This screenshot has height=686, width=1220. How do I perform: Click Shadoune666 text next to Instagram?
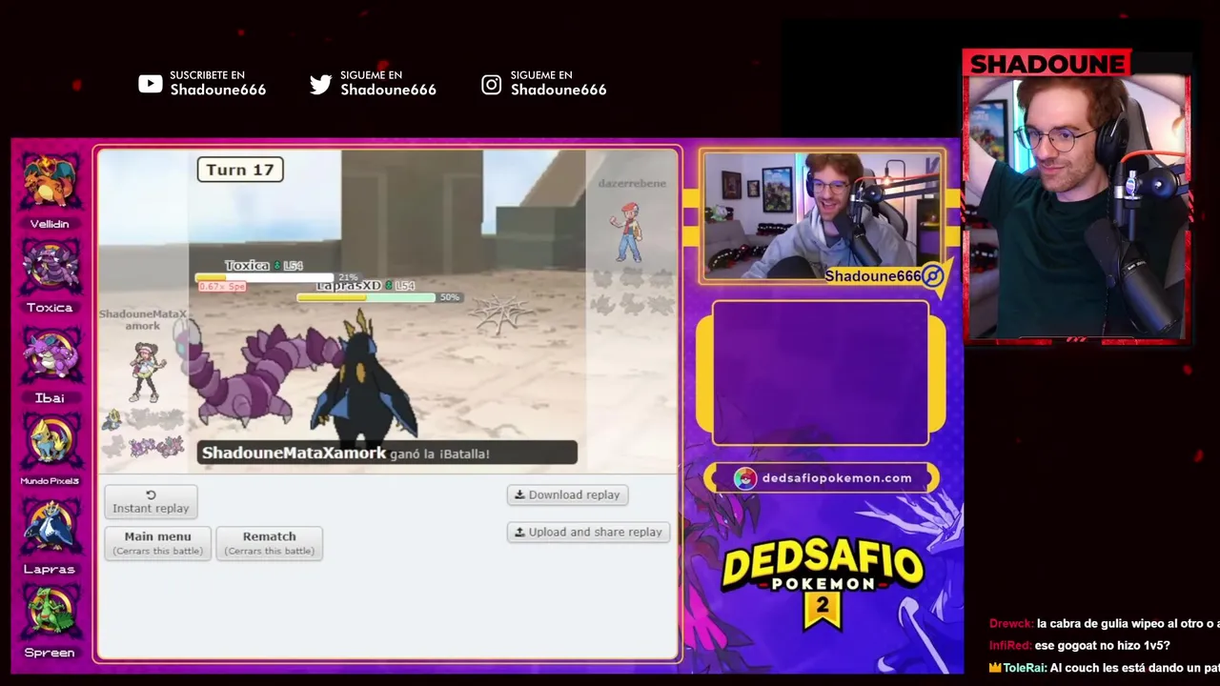point(559,90)
